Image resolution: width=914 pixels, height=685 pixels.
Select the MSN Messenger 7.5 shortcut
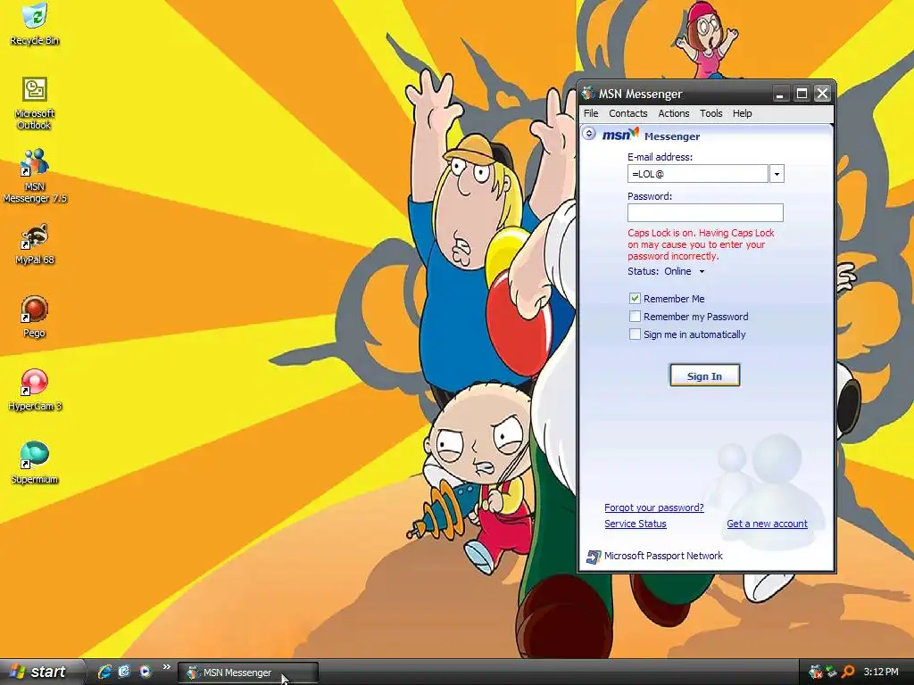pyautogui.click(x=35, y=176)
